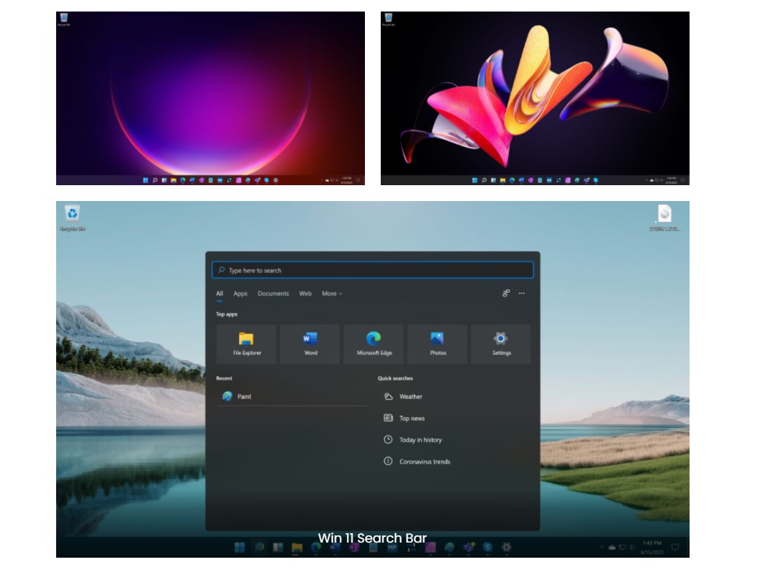Open Settings from Top apps

(x=501, y=344)
